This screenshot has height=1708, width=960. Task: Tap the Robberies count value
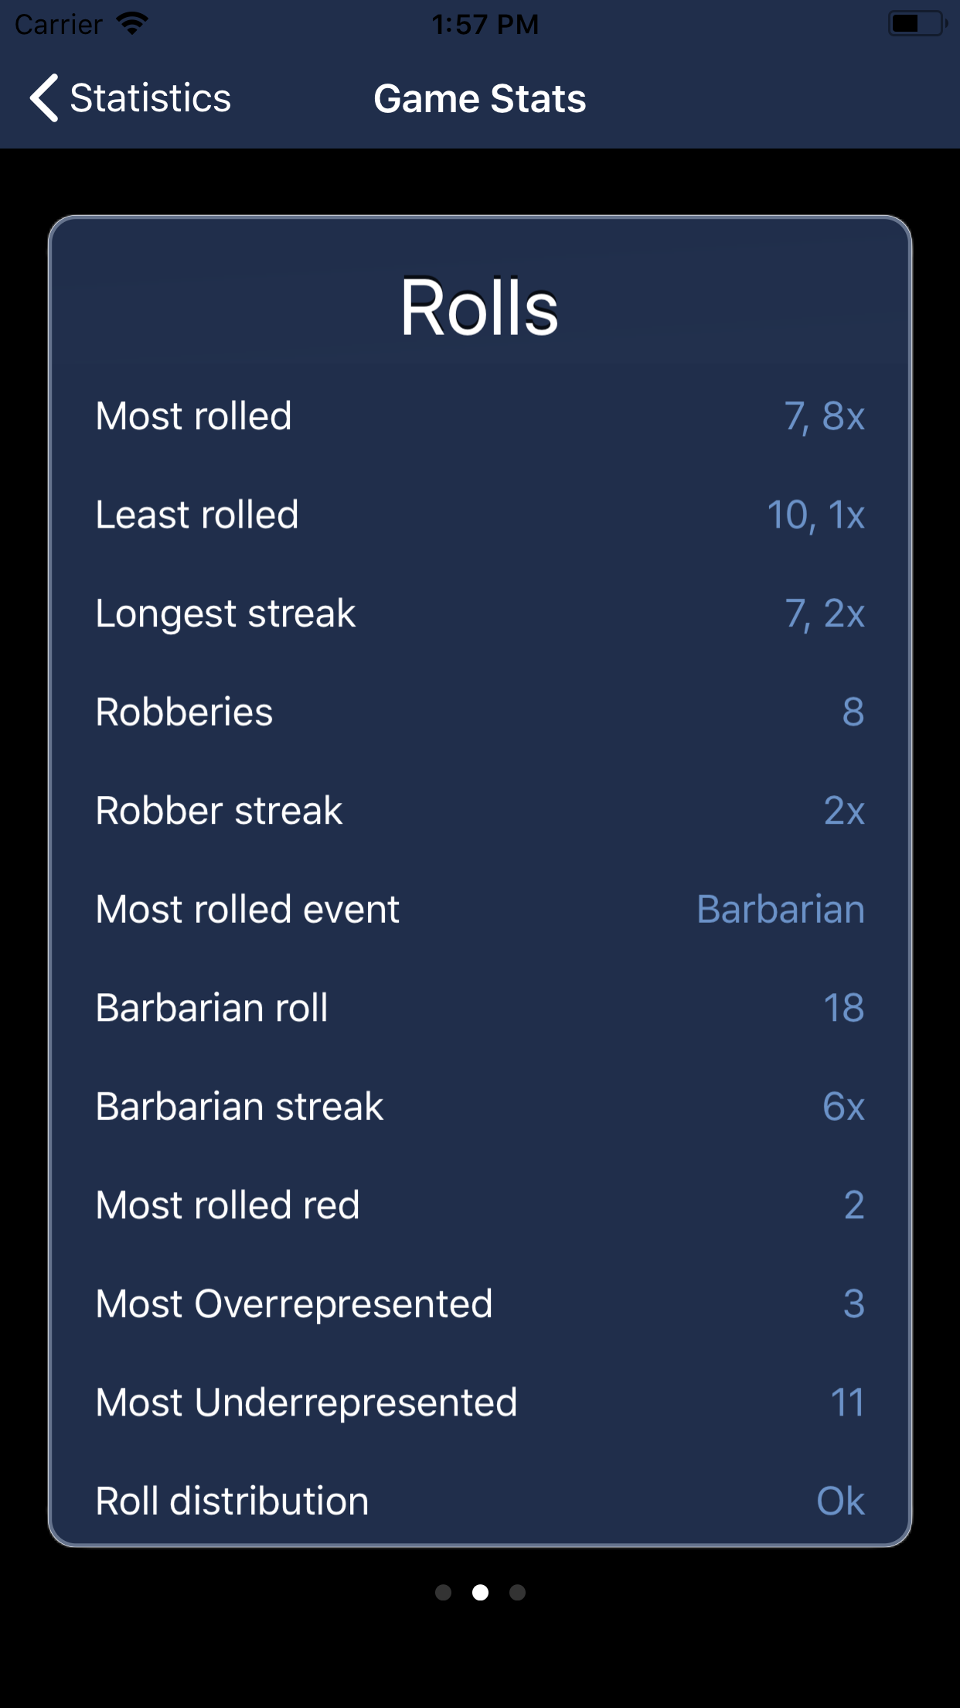(x=853, y=712)
